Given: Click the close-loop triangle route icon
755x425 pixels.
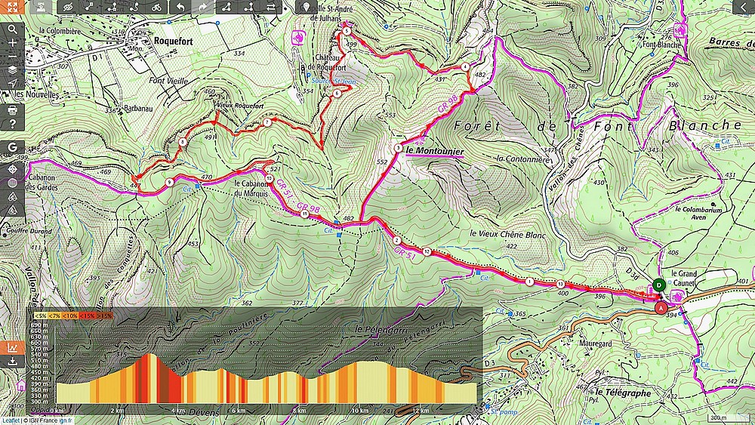Looking at the screenshot, I should (x=226, y=7).
